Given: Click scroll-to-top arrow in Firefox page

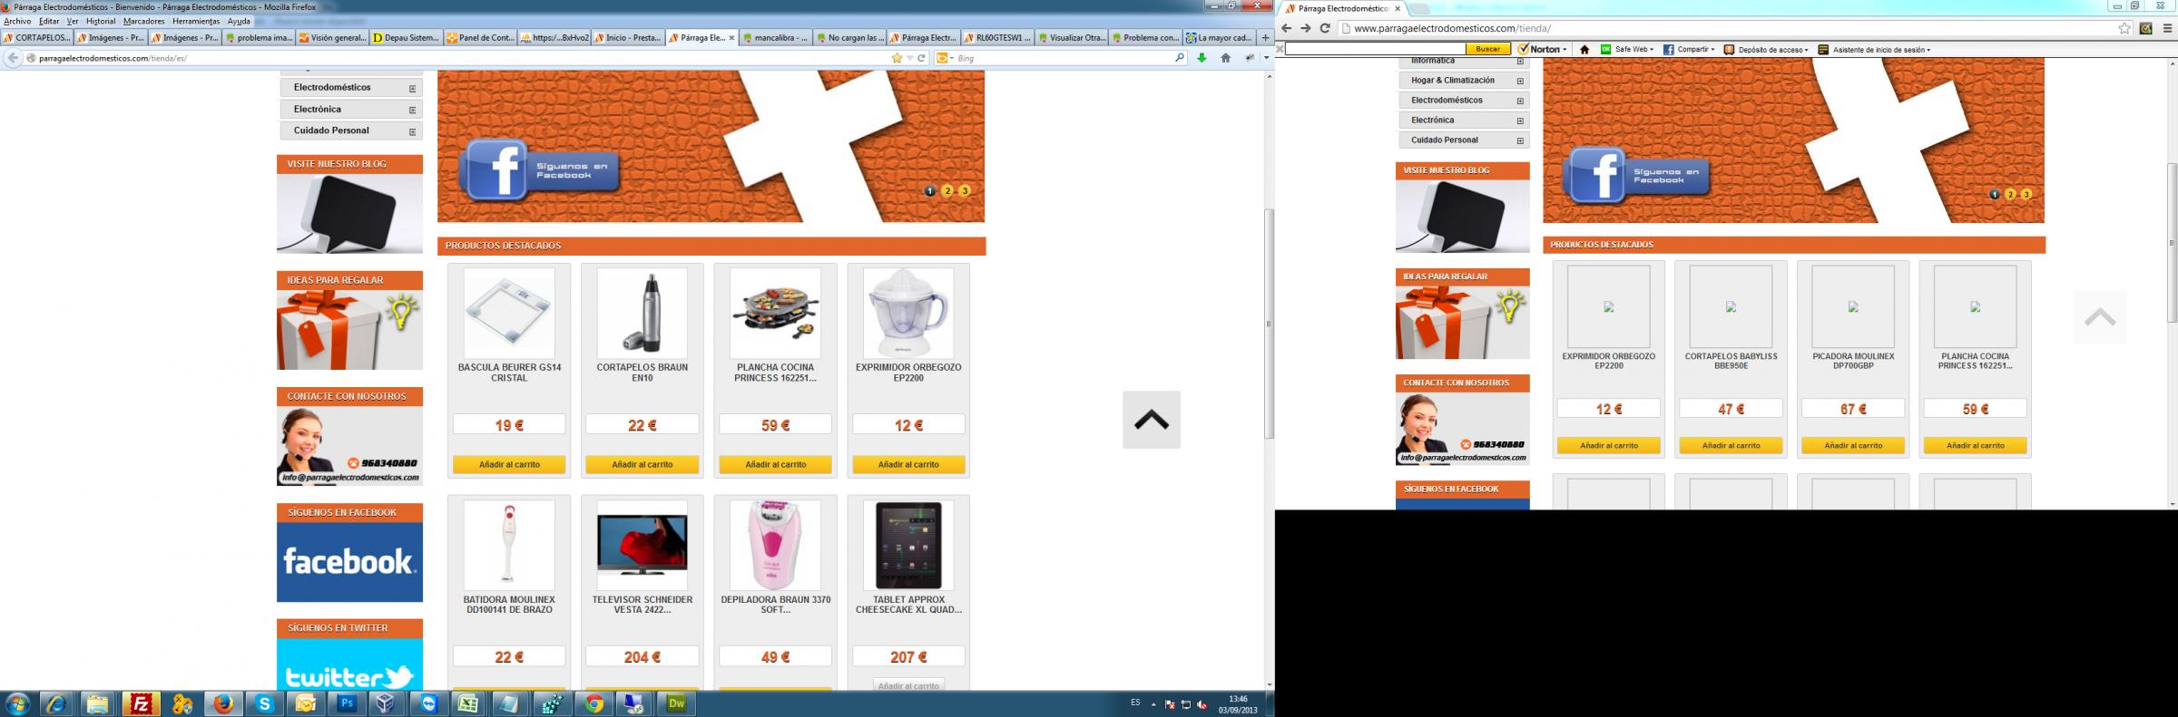Looking at the screenshot, I should click(x=1152, y=420).
